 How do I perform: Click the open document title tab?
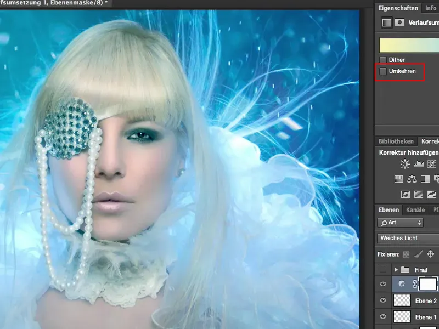point(56,4)
